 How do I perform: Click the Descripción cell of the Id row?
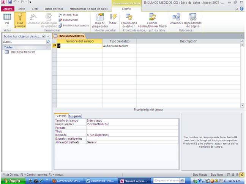pos(188,46)
